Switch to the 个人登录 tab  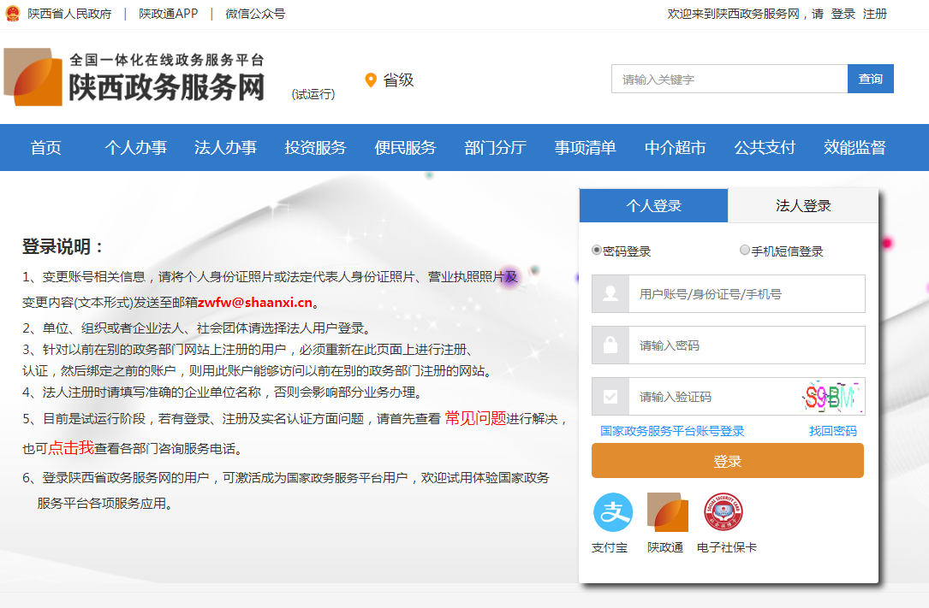(x=653, y=206)
